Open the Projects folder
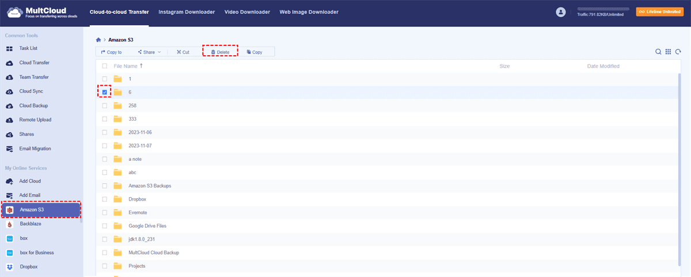The height and width of the screenshot is (277, 691). coord(137,266)
